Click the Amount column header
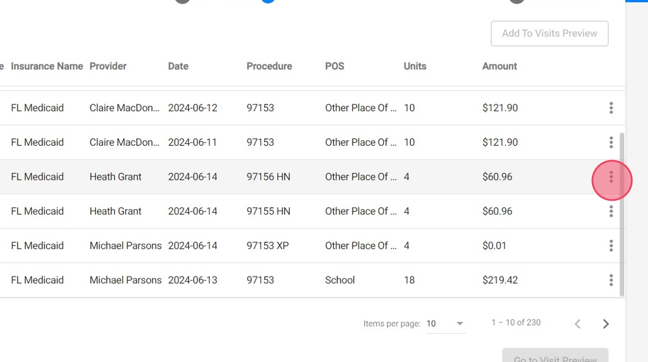648x362 pixels. 499,66
